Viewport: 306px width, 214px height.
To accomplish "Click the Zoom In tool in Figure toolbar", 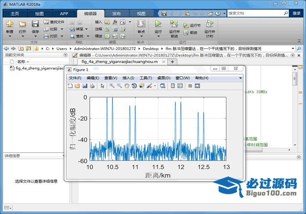I will coord(112,86).
